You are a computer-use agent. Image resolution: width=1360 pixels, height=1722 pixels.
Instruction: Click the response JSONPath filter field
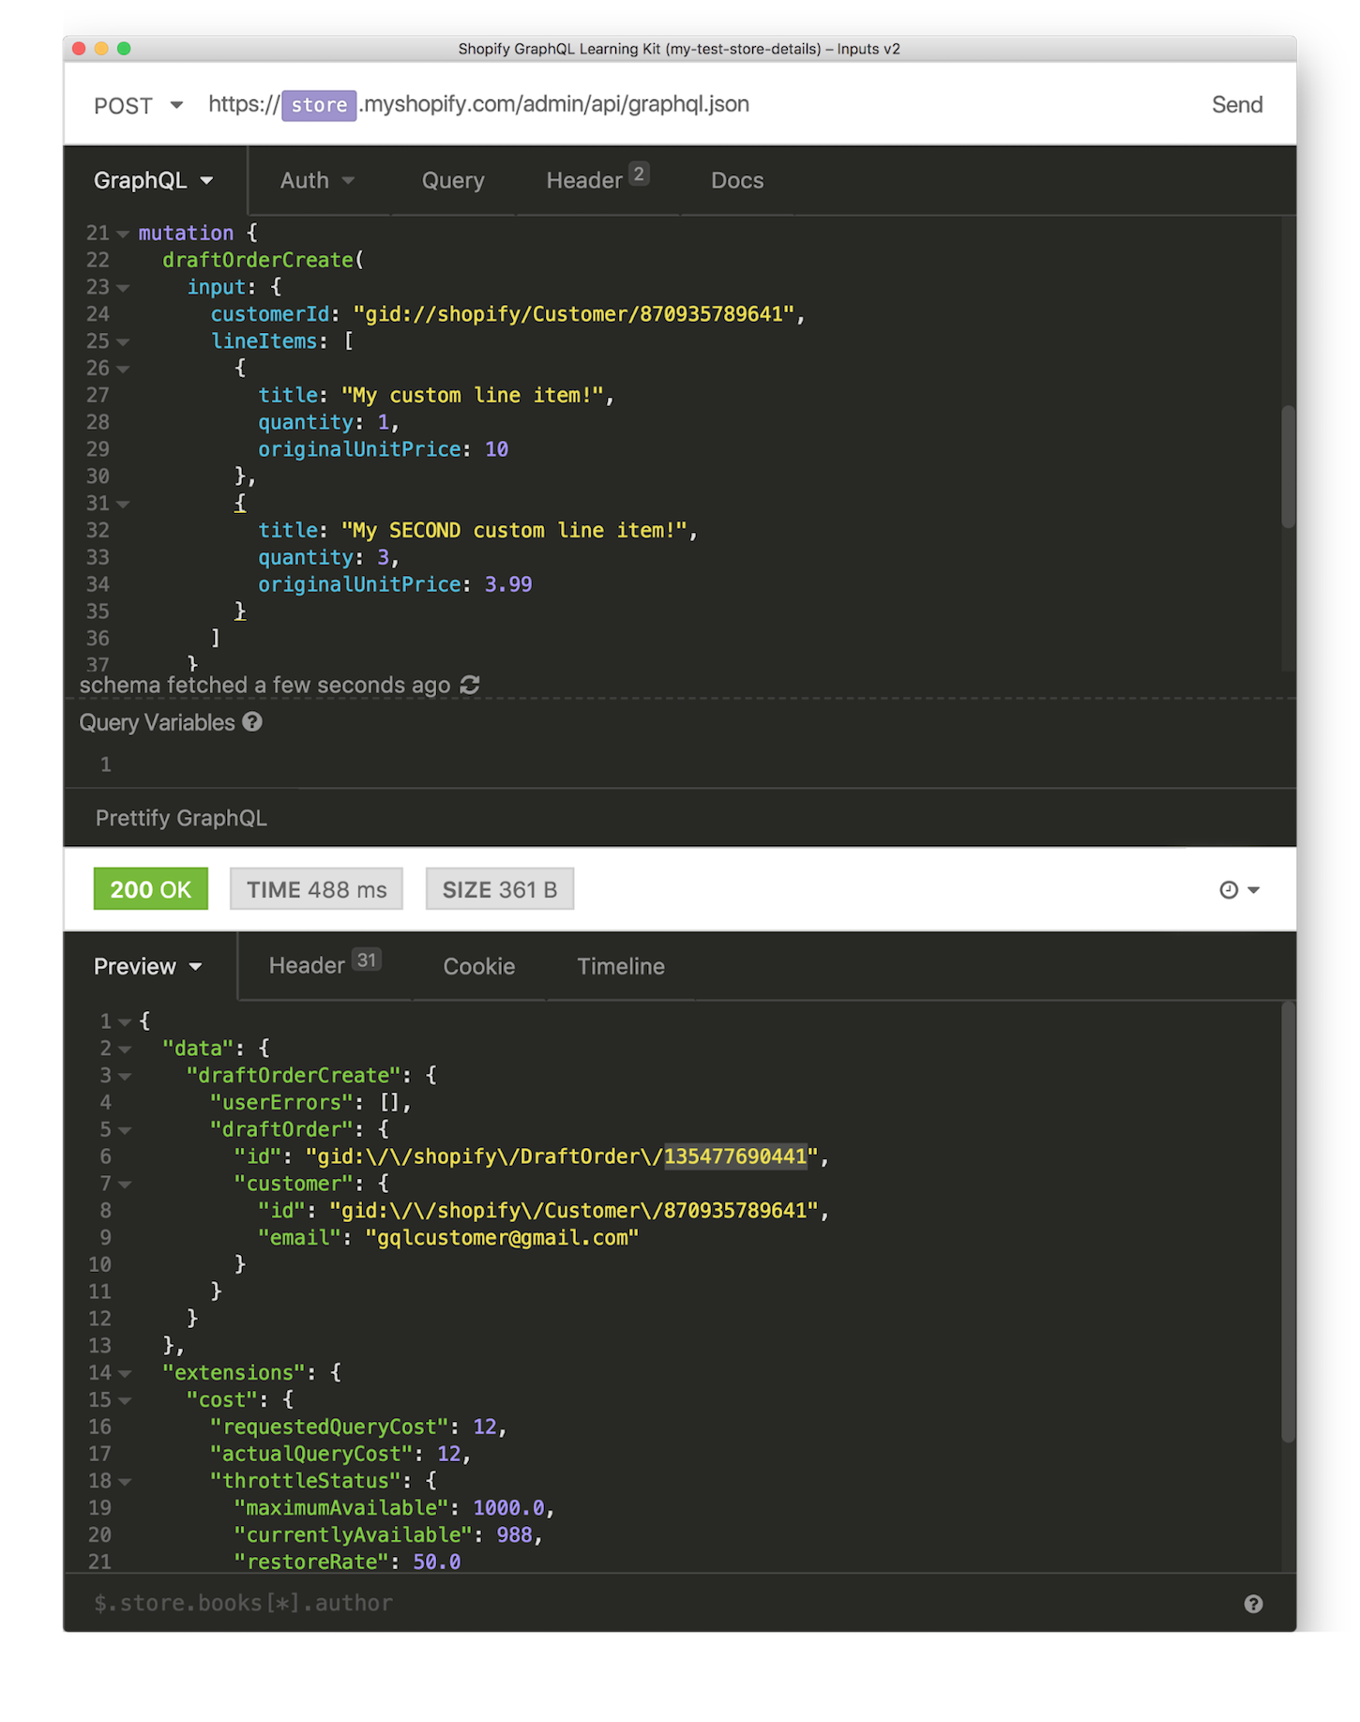(657, 1604)
